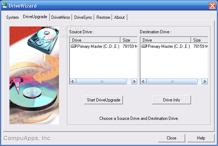Go to the DriveSync tab
218x146 pixels.
coord(83,17)
